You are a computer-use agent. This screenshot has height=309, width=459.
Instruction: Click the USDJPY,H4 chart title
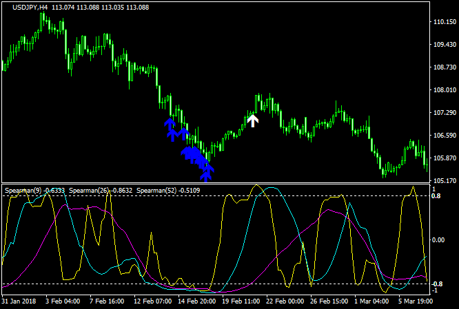(31, 7)
